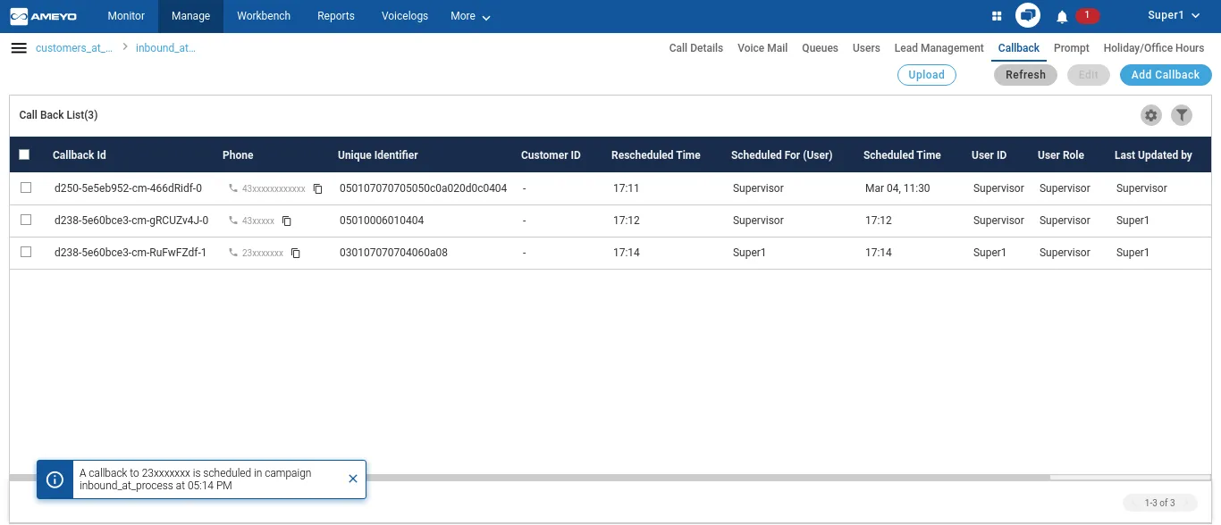Viewport: 1221px width, 525px height.
Task: Click unique identifier 050107070705050c0a020d0c0404
Action: (423, 188)
